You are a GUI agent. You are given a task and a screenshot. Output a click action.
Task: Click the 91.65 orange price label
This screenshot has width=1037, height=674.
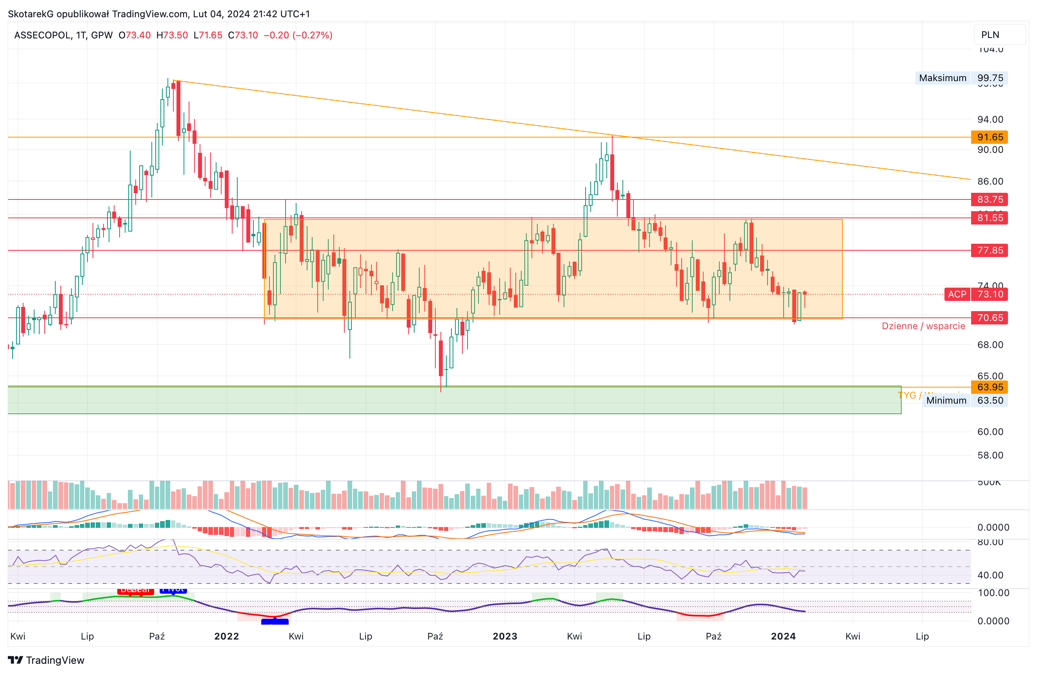tap(990, 137)
